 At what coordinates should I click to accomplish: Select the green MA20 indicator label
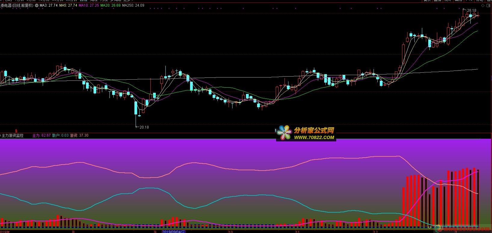coord(110,5)
